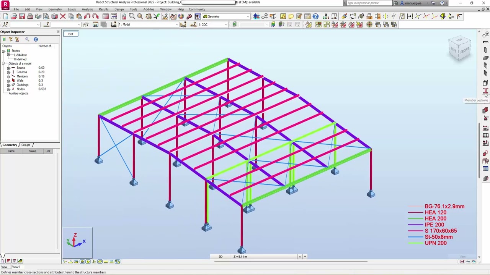Screen dimensions: 490x275
Task: Click the notepad edit icon in toolbar
Action: click(299, 16)
